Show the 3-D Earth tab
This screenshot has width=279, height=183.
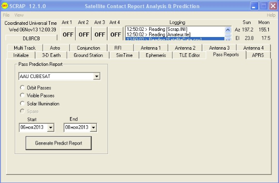(x=51, y=55)
